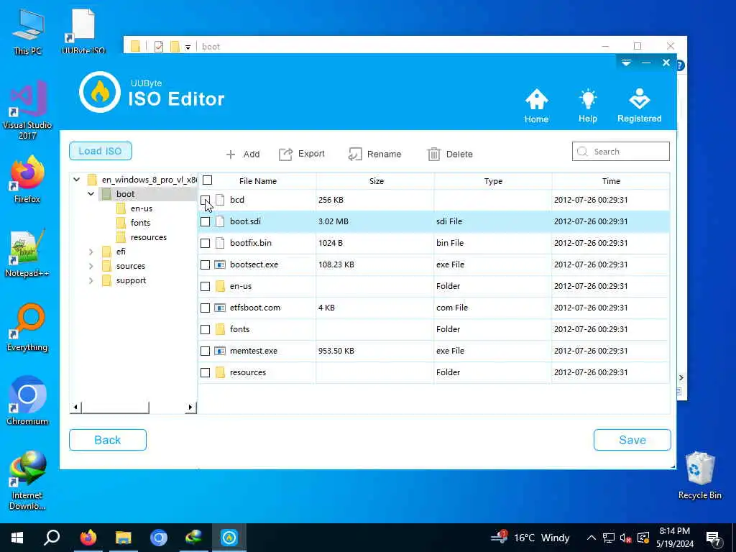
Task: Expand the efi folder in the tree
Action: tap(91, 252)
